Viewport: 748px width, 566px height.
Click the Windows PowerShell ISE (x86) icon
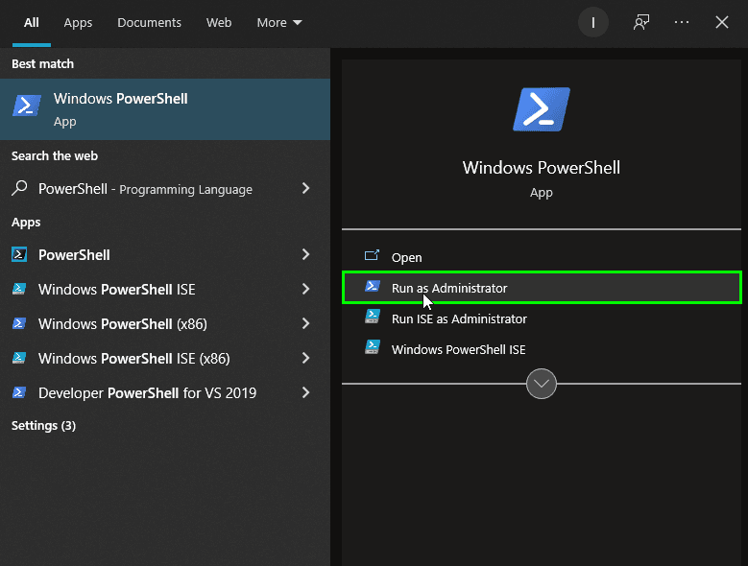(19, 358)
